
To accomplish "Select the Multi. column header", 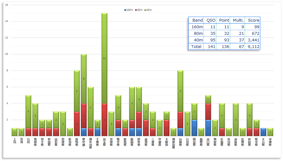I will [237, 20].
